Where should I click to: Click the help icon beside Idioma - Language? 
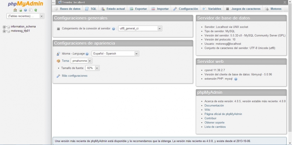tap(87, 54)
